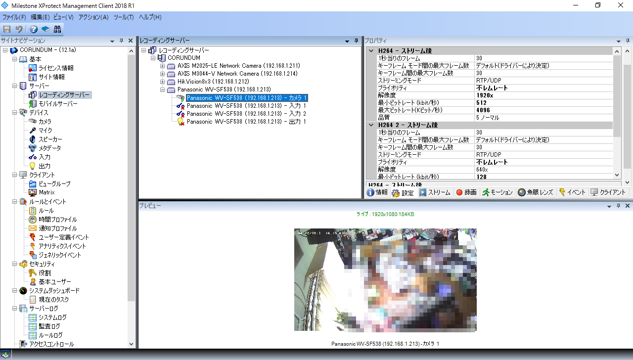Switch to the モーション tab
The height and width of the screenshot is (360, 633).
[498, 193]
